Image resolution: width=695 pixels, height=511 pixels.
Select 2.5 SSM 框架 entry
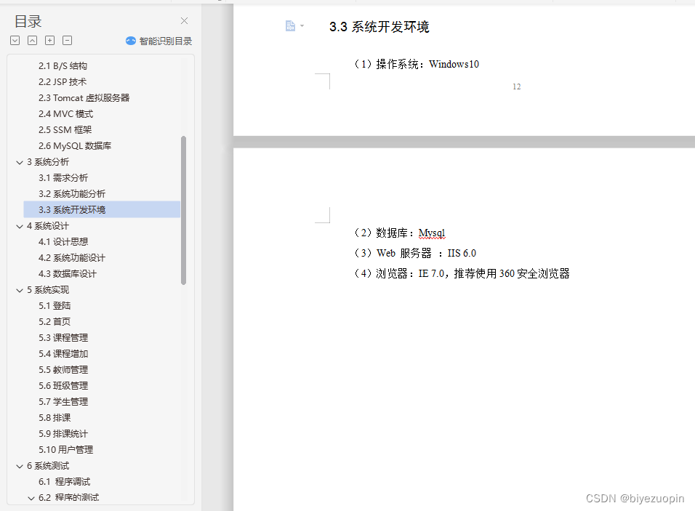65,130
